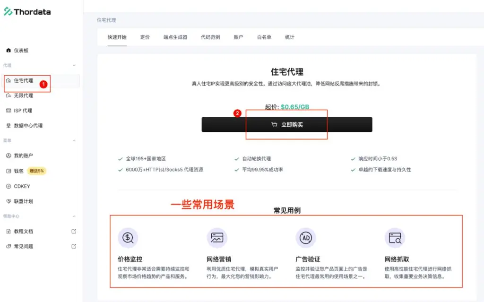Open 常见问题 external link arrow icon
This screenshot has height=302, width=484.
click(73, 246)
